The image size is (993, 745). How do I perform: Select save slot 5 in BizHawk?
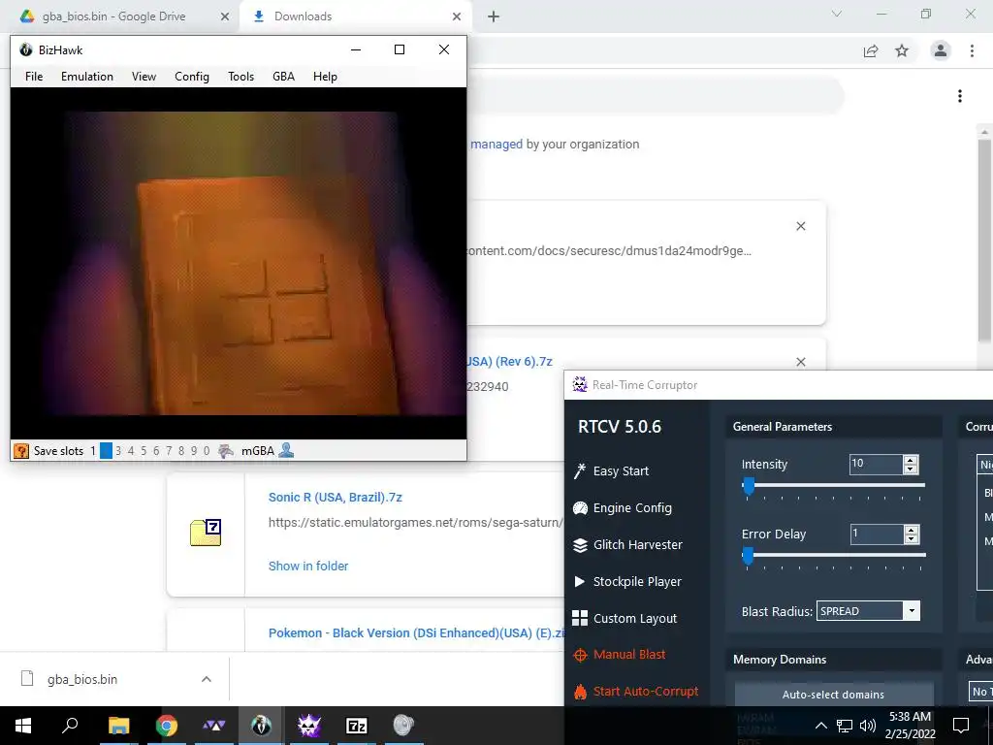tap(144, 451)
